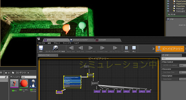Viewport: 186px width, 100px height.
Task: Hide the PlayerState actor via eye icon
Action: coord(168,6)
